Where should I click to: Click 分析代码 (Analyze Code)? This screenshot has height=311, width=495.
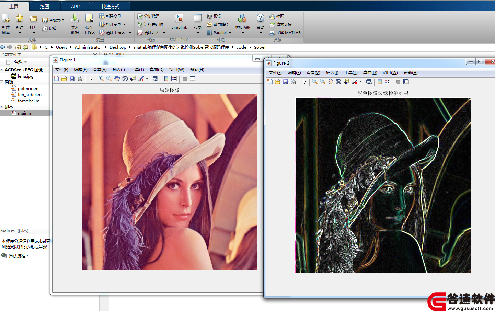click(x=148, y=16)
